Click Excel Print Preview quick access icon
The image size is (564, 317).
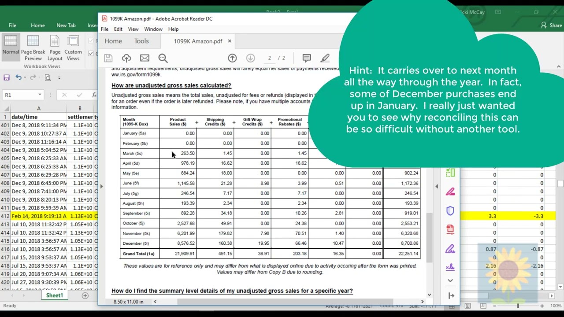point(48,77)
